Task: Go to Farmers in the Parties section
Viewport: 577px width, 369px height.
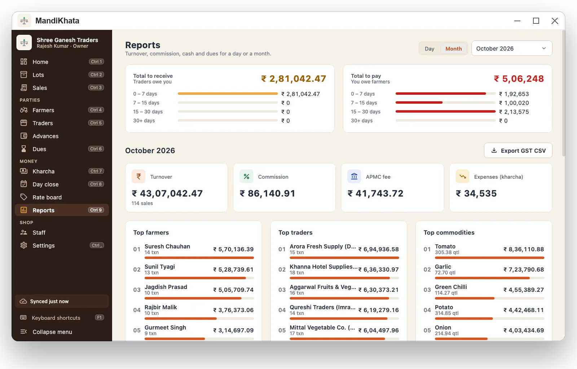Action: point(62,110)
